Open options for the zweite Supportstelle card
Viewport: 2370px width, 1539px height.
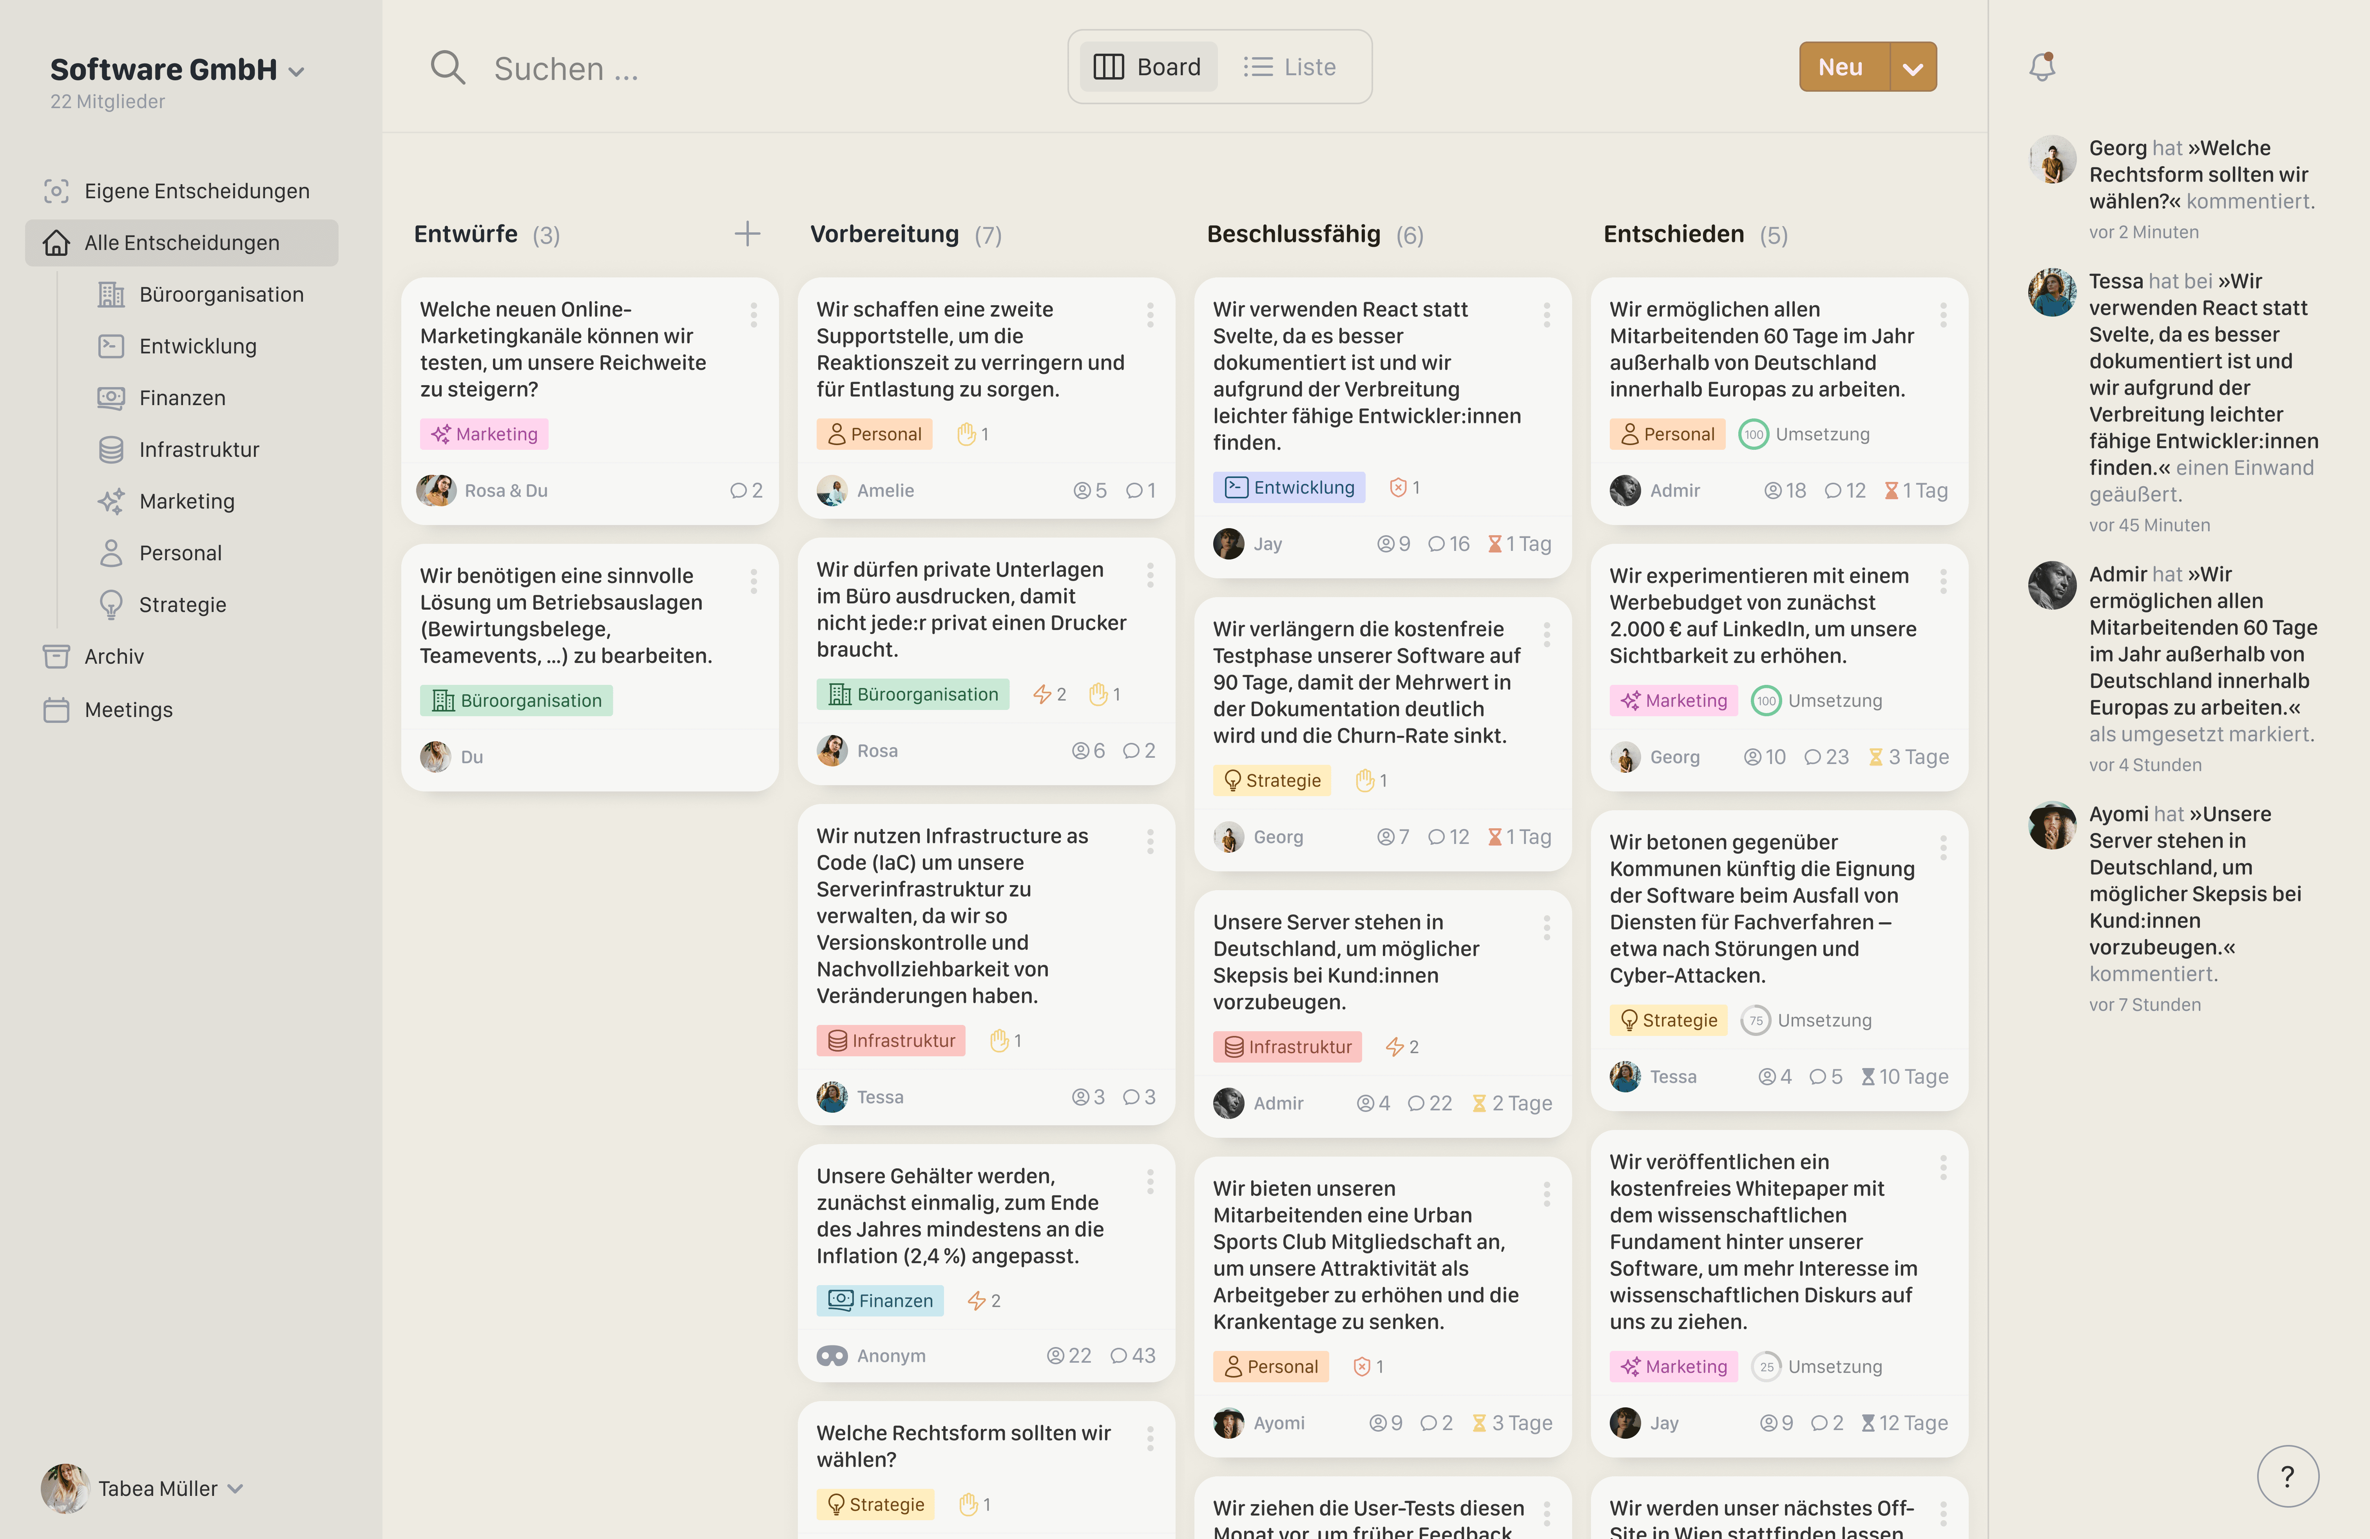coord(1150,315)
